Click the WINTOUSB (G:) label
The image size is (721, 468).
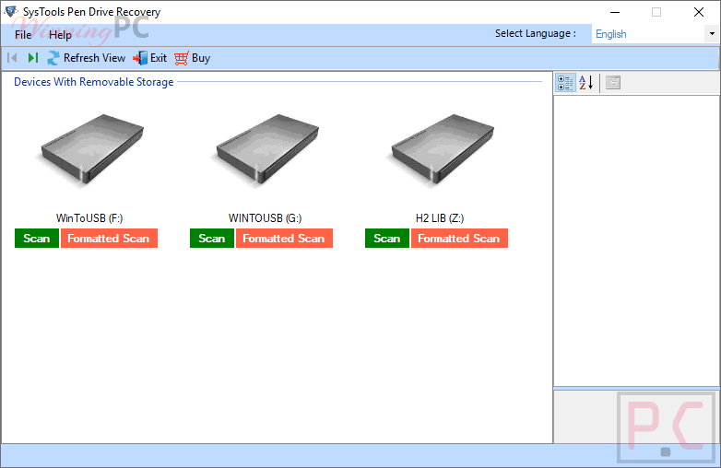(266, 218)
